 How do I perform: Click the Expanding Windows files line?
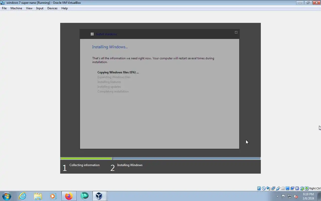114,77
